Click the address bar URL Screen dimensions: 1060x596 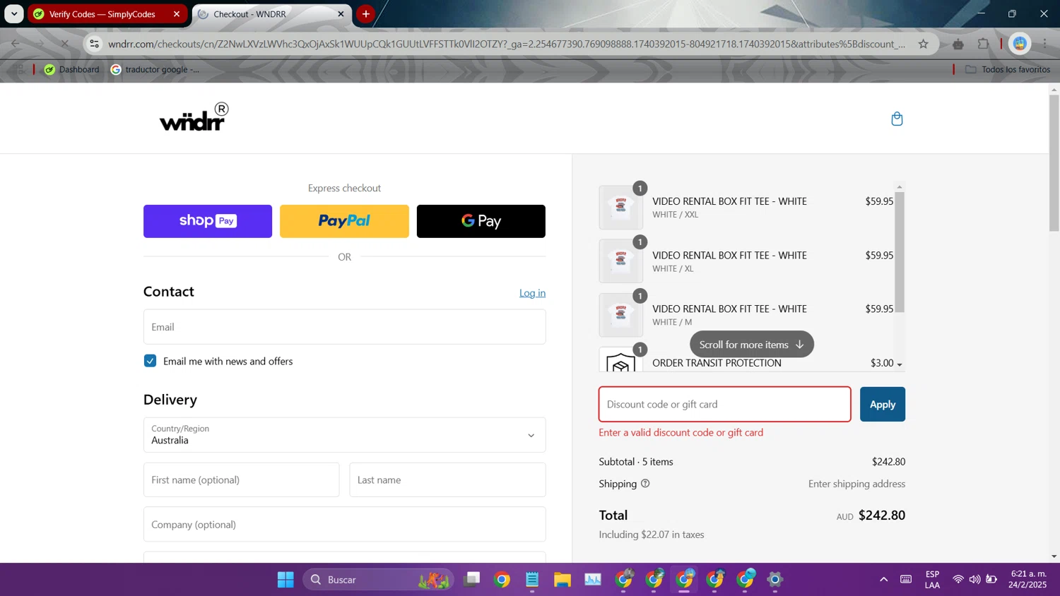[x=507, y=44]
